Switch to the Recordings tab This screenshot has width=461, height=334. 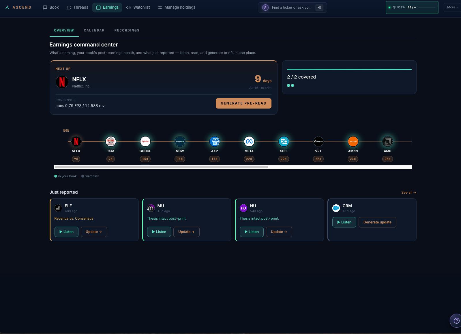pyautogui.click(x=127, y=30)
